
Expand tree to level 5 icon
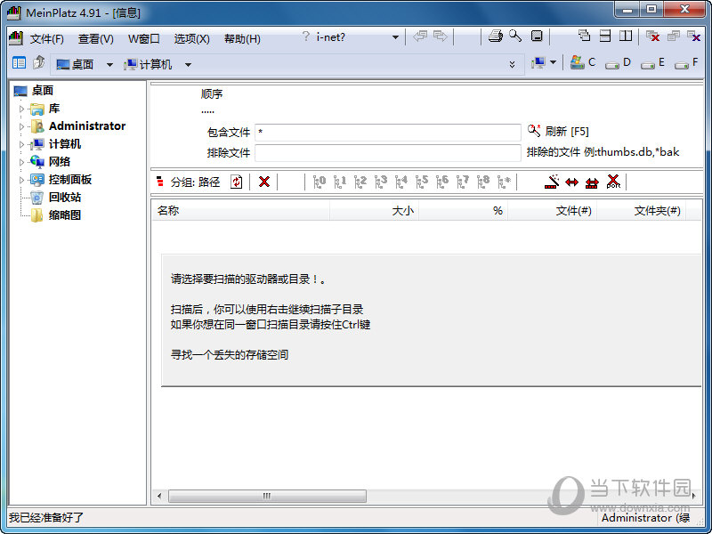421,182
